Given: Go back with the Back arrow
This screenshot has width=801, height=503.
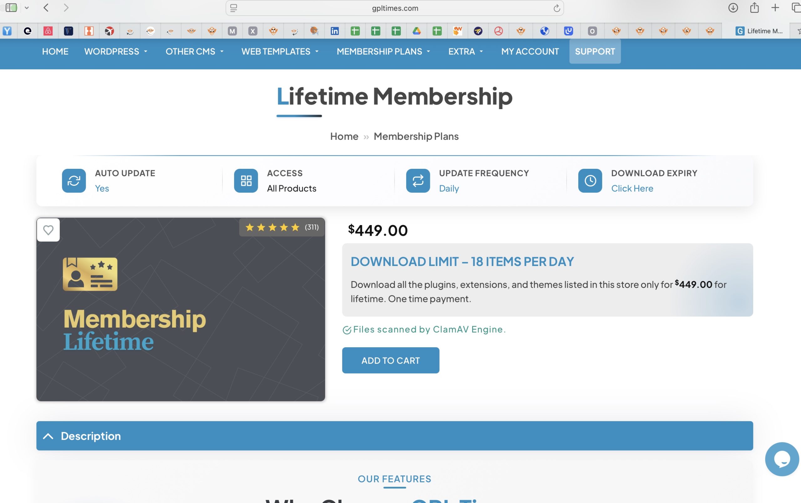Looking at the screenshot, I should coord(46,8).
